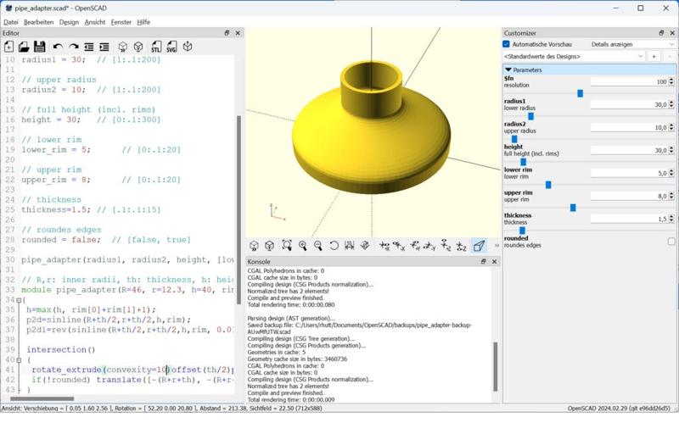This screenshot has height=434, width=679.
Task: Click the Konsole vertical scrollbar
Action: point(496,366)
